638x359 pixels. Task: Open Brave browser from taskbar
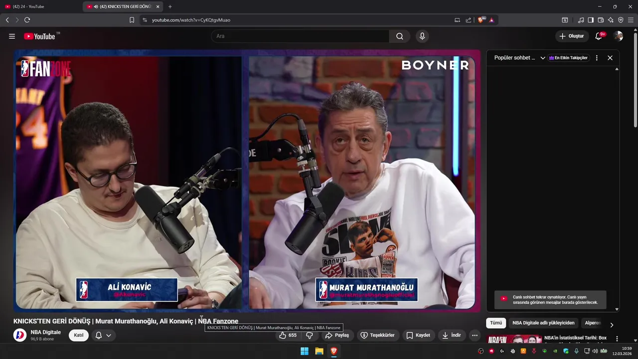333,351
